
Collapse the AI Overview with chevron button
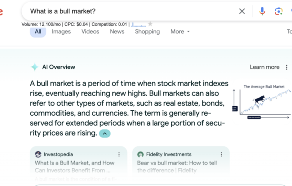[105, 133]
